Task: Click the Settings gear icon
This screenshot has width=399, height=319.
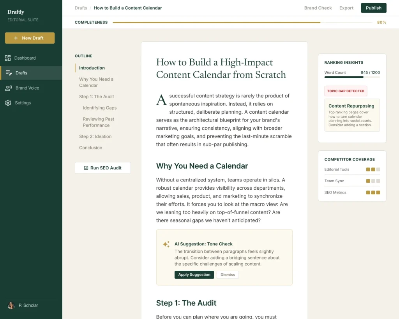Action: (x=8, y=103)
